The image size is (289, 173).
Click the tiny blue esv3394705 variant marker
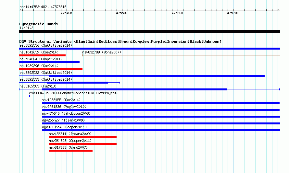point(30,96)
